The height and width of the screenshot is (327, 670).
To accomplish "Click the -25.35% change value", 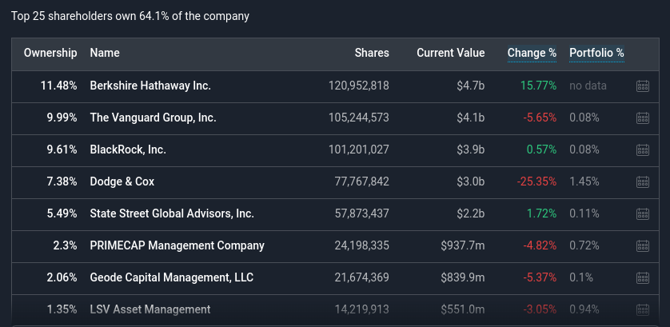I will tap(536, 182).
